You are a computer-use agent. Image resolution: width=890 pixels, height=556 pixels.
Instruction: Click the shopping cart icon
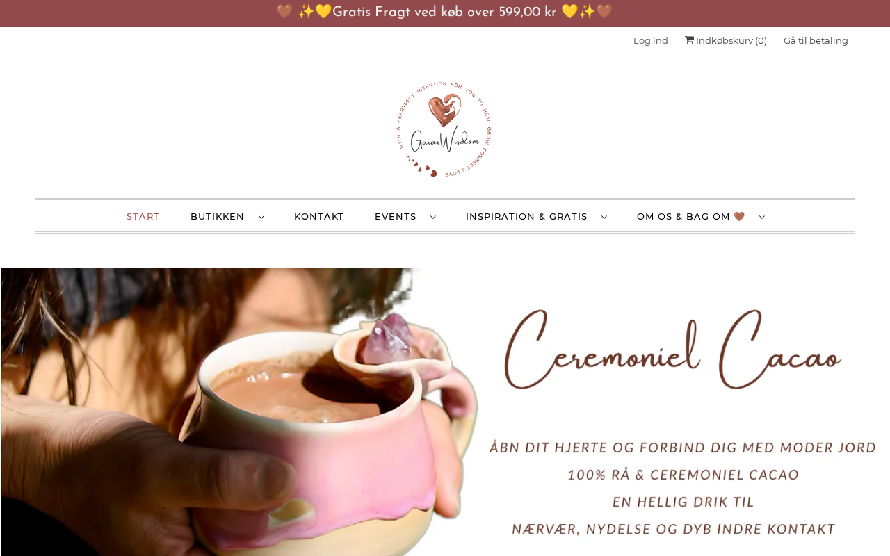click(x=690, y=40)
